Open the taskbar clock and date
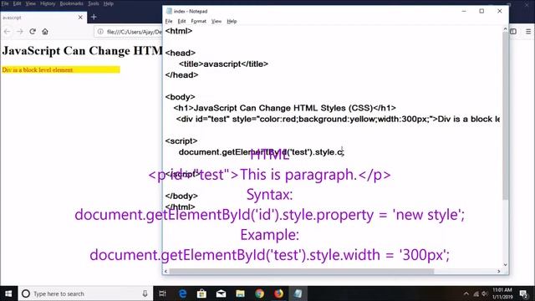The width and height of the screenshot is (535, 301). (x=502, y=293)
